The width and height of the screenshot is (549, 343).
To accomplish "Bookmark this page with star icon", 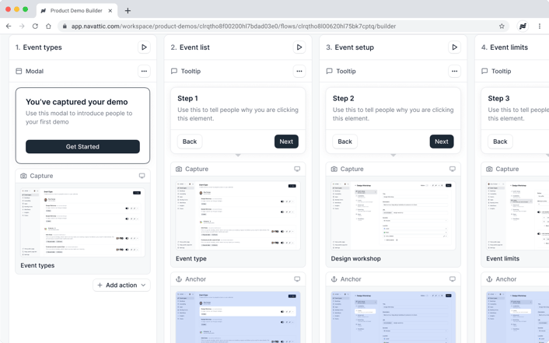I will click(x=502, y=26).
